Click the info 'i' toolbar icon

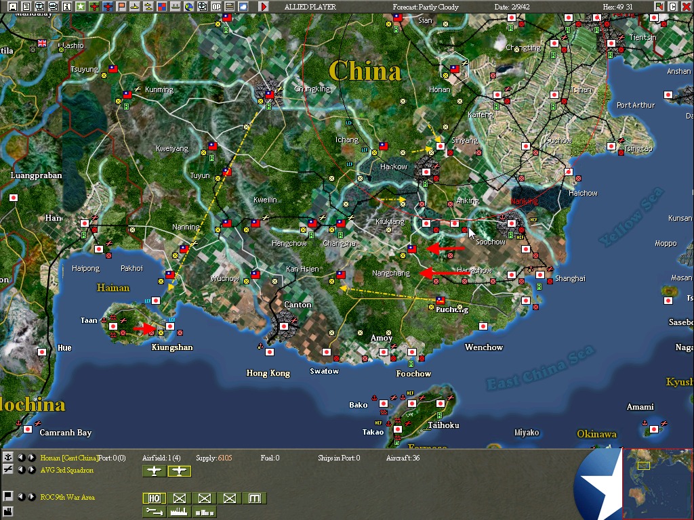point(67,7)
